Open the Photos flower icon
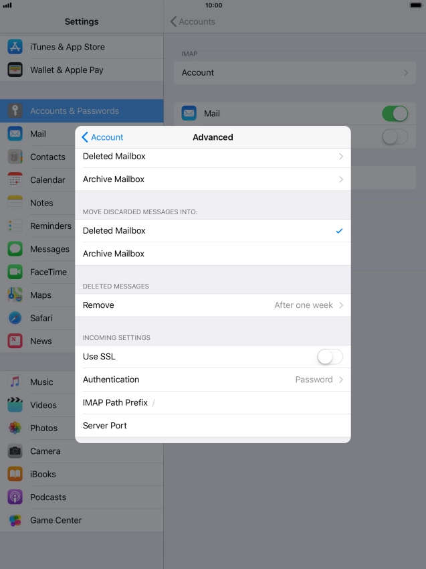426x569 pixels. pos(15,428)
